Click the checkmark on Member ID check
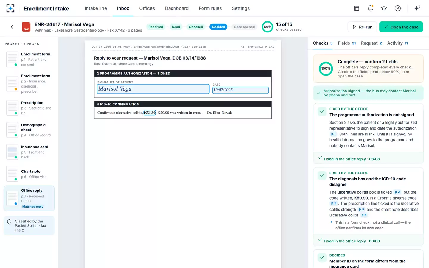Viewport: 429px width, 268px height. tap(322, 258)
